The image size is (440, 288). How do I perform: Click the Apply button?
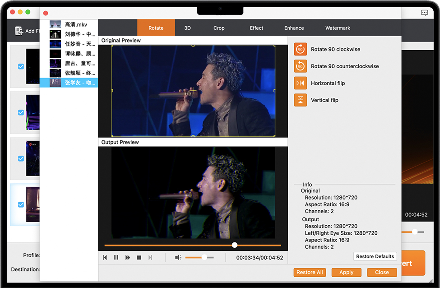(x=346, y=272)
